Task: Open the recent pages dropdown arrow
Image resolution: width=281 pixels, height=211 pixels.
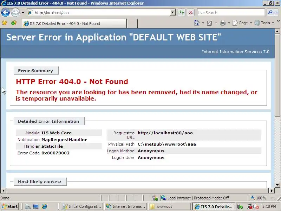Action: 23,13
